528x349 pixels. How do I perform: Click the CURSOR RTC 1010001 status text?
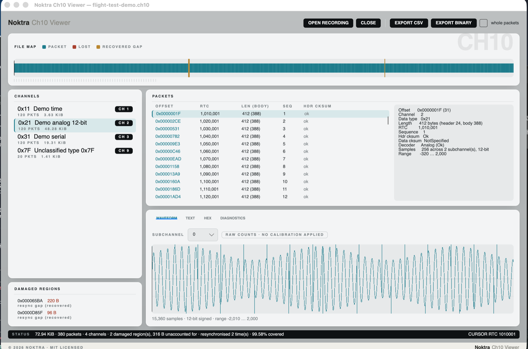coord(492,334)
